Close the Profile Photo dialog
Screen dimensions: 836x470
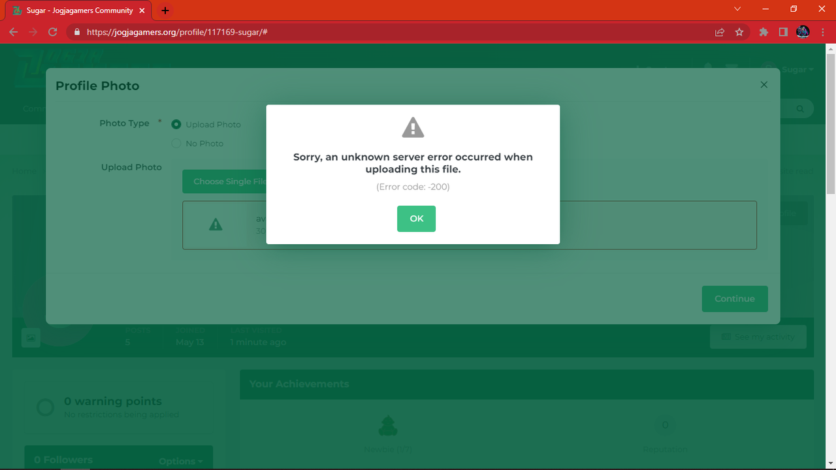point(764,85)
